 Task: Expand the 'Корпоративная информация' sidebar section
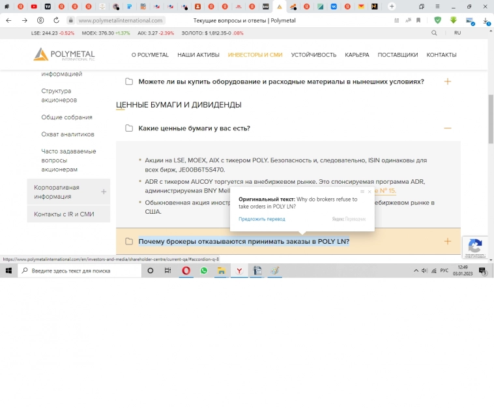(x=104, y=192)
